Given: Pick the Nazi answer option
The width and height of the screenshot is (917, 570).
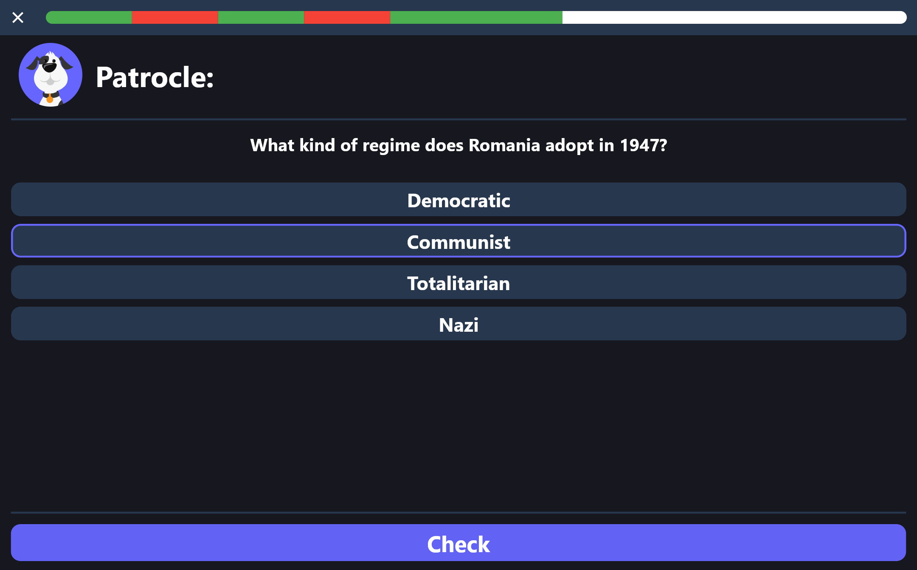Looking at the screenshot, I should pyautogui.click(x=458, y=324).
